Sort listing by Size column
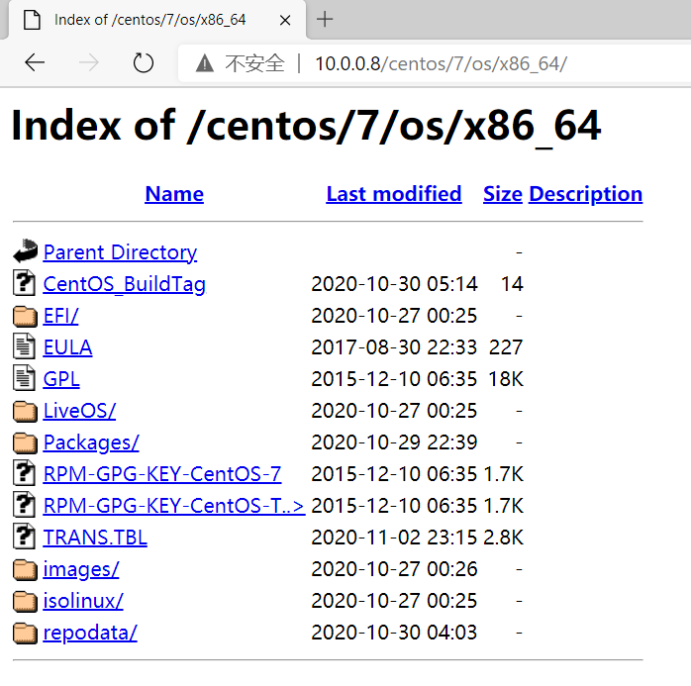The image size is (691, 686). click(503, 194)
